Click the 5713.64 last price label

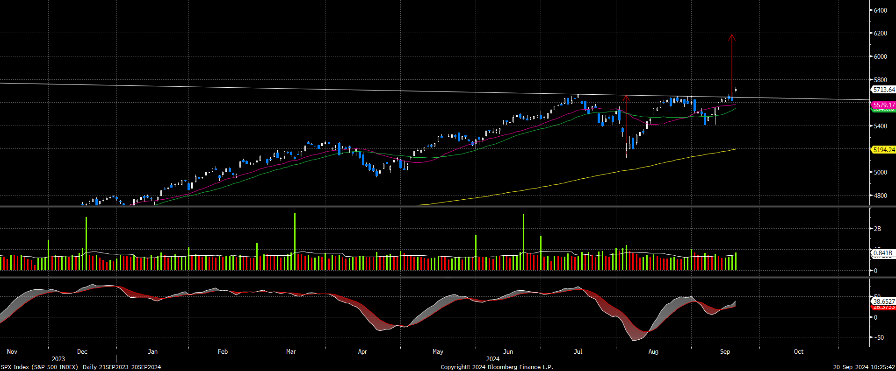pyautogui.click(x=883, y=90)
